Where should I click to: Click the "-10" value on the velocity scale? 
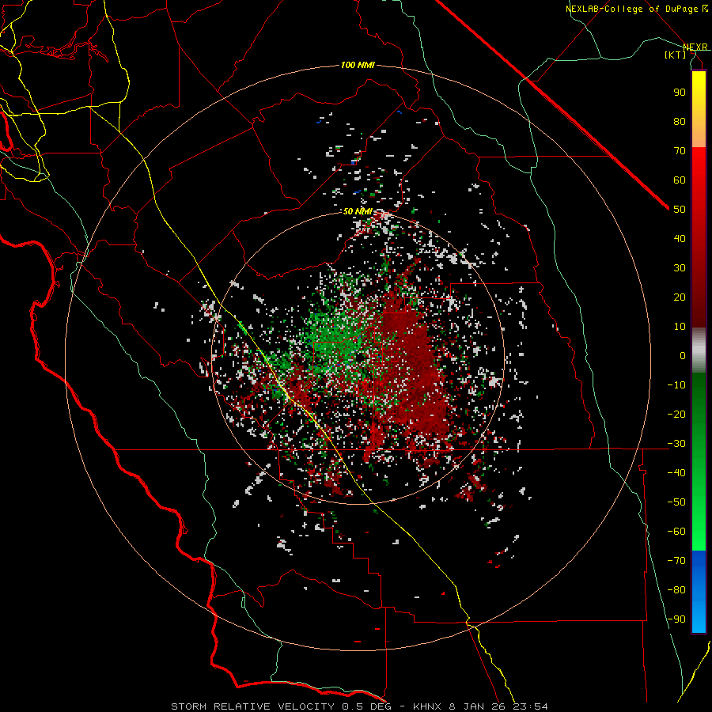676,385
